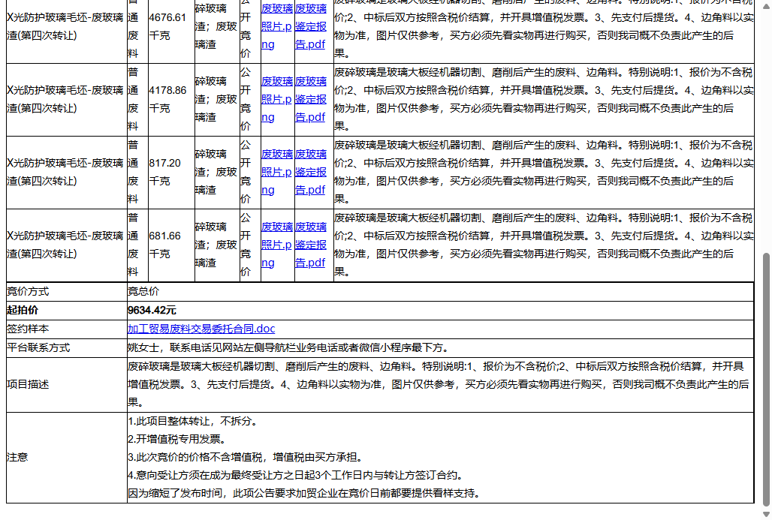Screen dimensions: 772x520
Task: Open 废玻璃鉴定报告.pdf link in the 817.20 千克 row
Action: [x=311, y=172]
